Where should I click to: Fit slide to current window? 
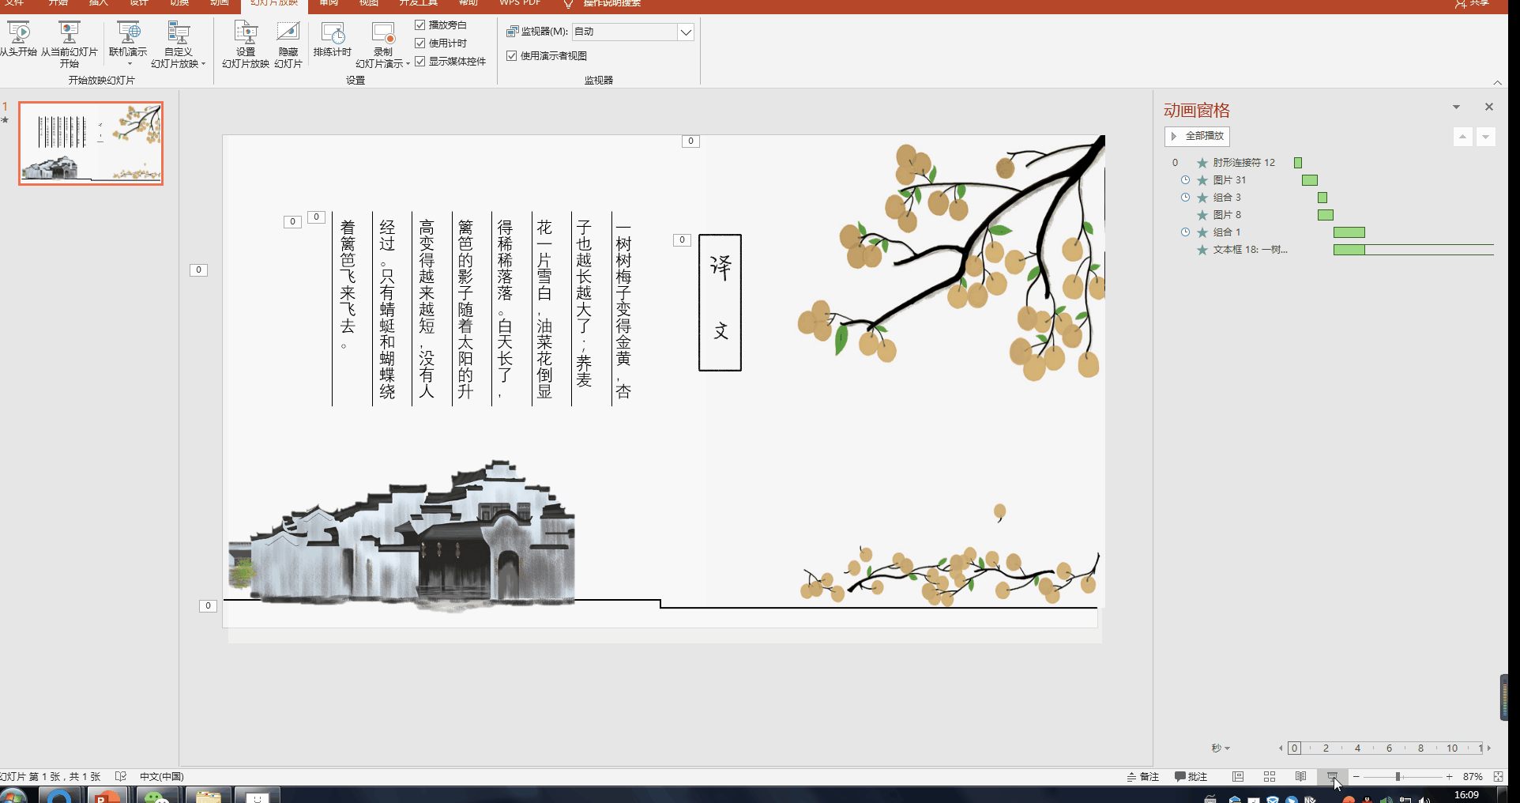click(1498, 777)
